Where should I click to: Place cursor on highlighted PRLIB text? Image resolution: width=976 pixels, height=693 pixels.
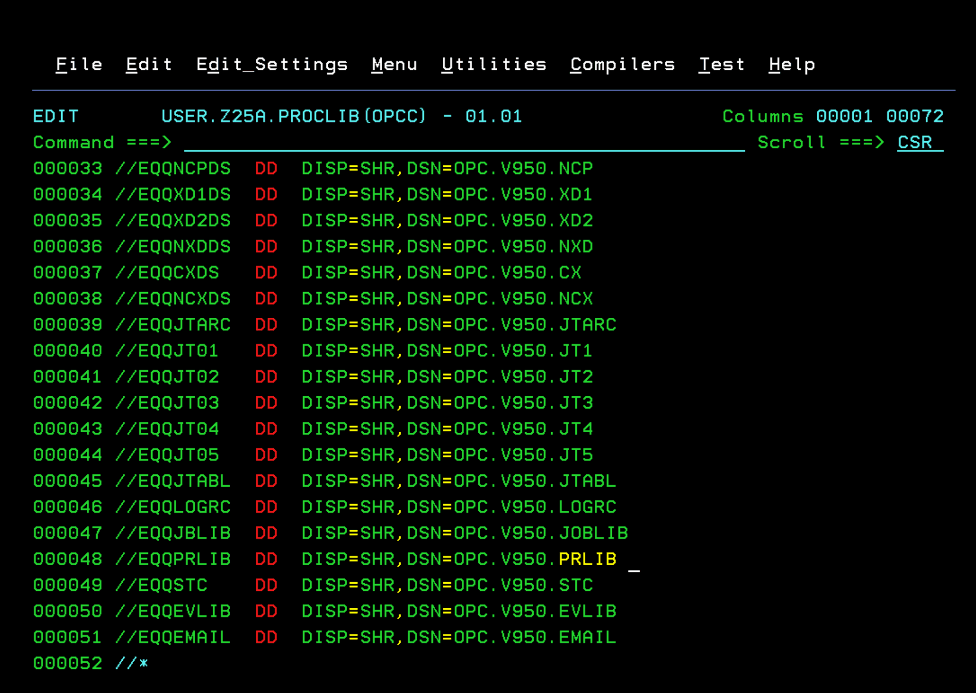coord(587,560)
